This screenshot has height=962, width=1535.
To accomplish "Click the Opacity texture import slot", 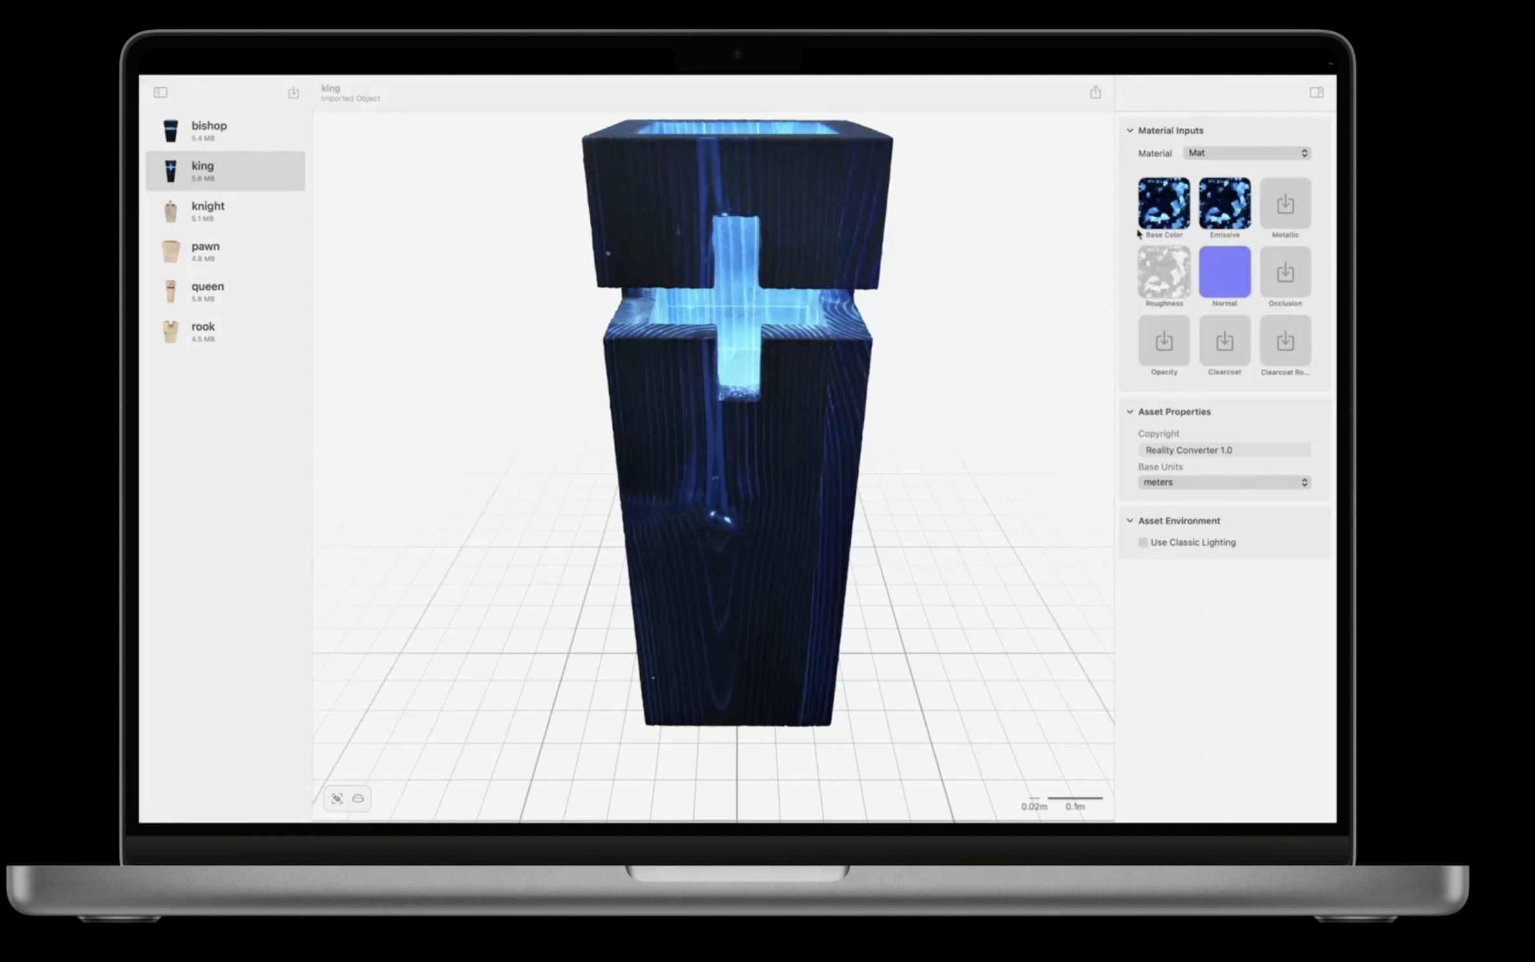I will [1164, 341].
